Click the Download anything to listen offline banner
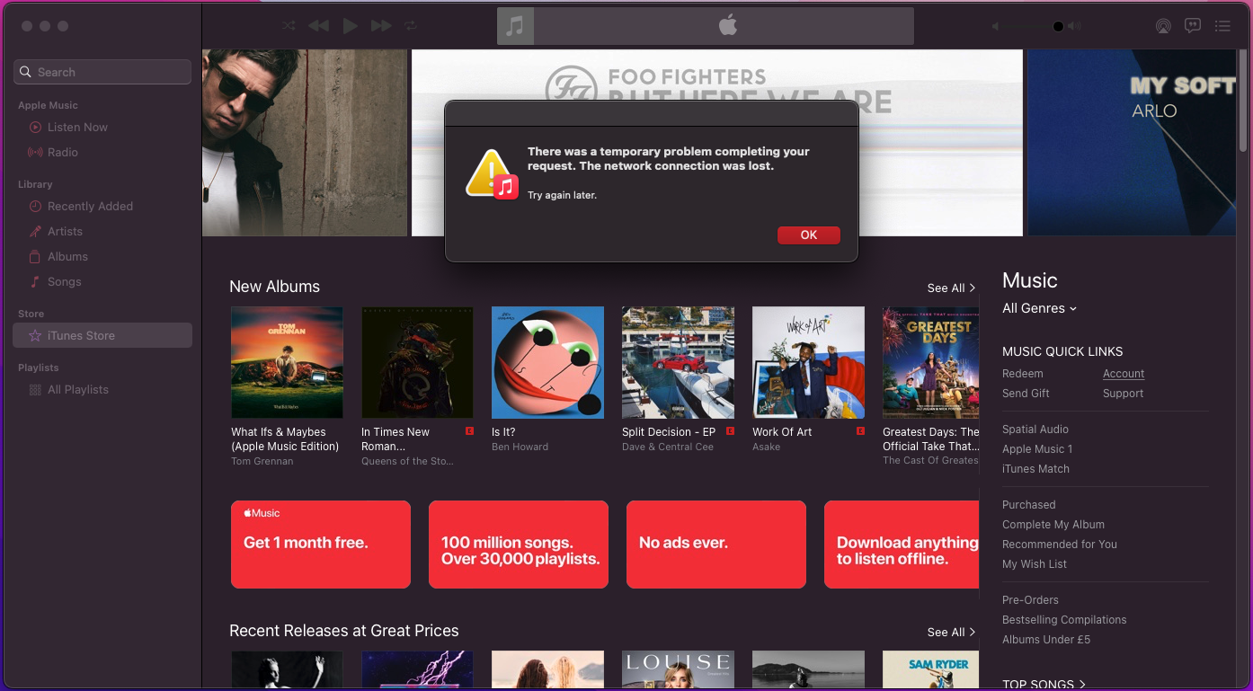 pyautogui.click(x=902, y=545)
